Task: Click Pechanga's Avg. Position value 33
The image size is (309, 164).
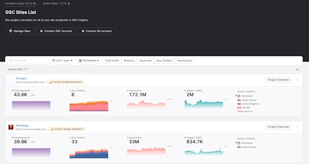Action: (x=74, y=142)
